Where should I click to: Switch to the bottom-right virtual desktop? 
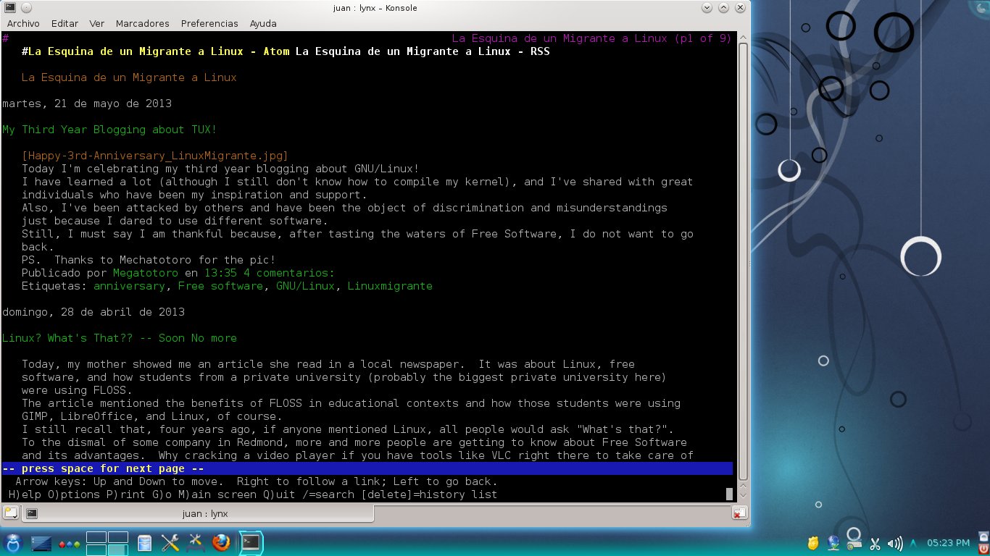pyautogui.click(x=118, y=549)
